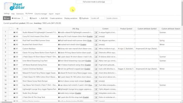
Task: Check the row checkbox for ID 243
Action: pyautogui.click(x=11, y=40)
